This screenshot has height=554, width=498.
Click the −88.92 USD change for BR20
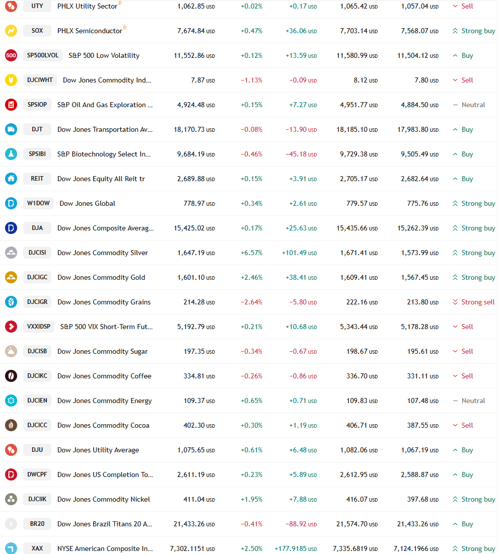(301, 524)
